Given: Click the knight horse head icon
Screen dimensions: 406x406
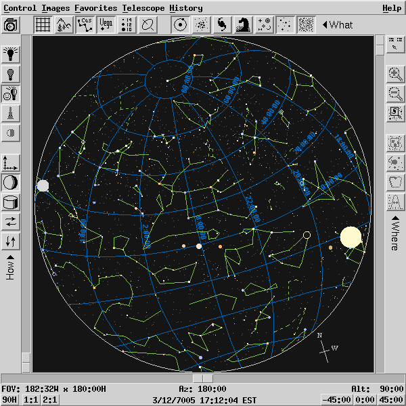Looking at the screenshot, I should click(243, 25).
